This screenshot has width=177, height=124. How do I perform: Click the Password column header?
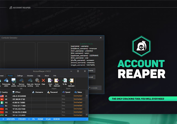coord(54,92)
